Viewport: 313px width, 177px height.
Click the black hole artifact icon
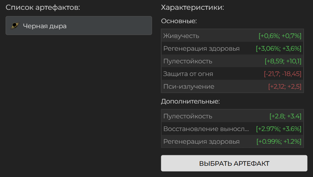pyautogui.click(x=15, y=26)
